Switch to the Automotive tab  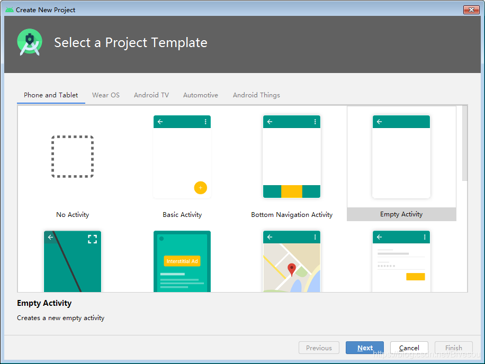click(x=201, y=95)
